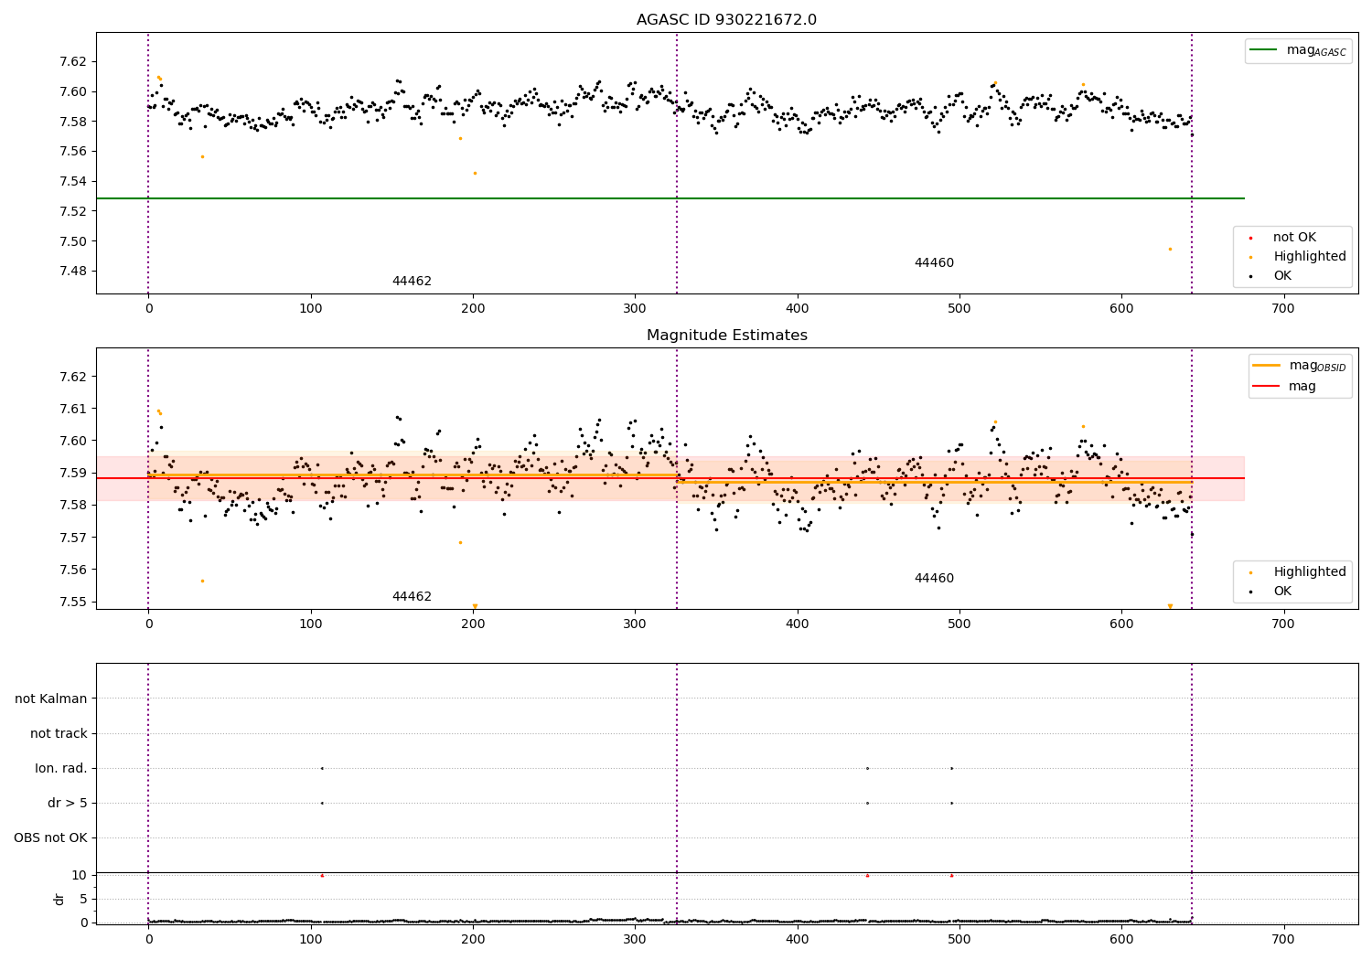Image resolution: width=1372 pixels, height=960 pixels.
Task: Click the red line sample beside 'mag' legend
Action: 1266,387
